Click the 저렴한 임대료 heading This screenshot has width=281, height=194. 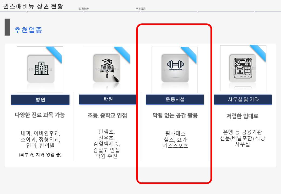pyautogui.click(x=242, y=116)
